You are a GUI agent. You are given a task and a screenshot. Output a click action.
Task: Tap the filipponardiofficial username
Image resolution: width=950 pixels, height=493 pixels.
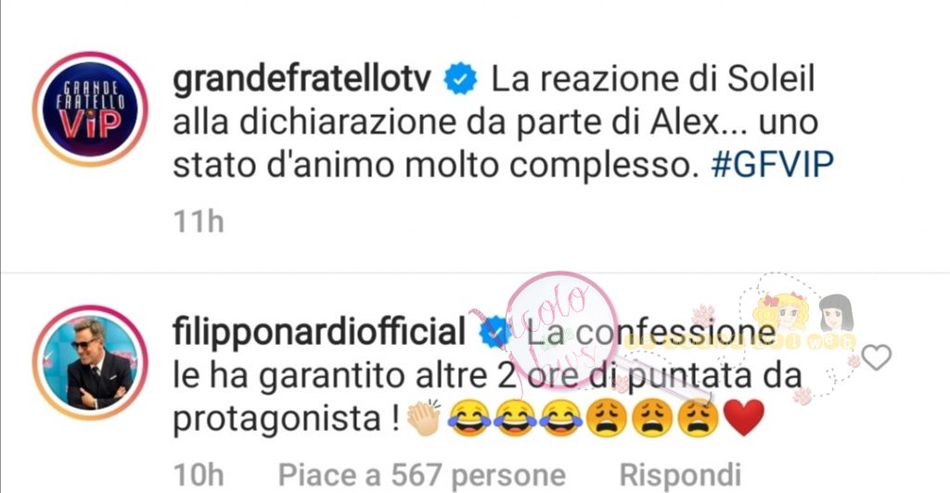click(319, 333)
